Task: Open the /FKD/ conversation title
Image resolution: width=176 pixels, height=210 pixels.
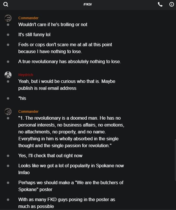Action: click(88, 4)
